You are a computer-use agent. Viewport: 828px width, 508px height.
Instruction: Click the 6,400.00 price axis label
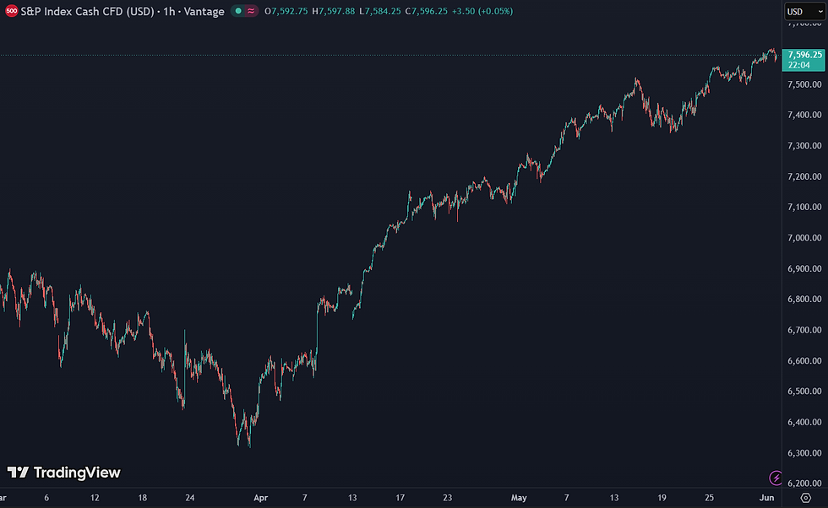click(804, 422)
